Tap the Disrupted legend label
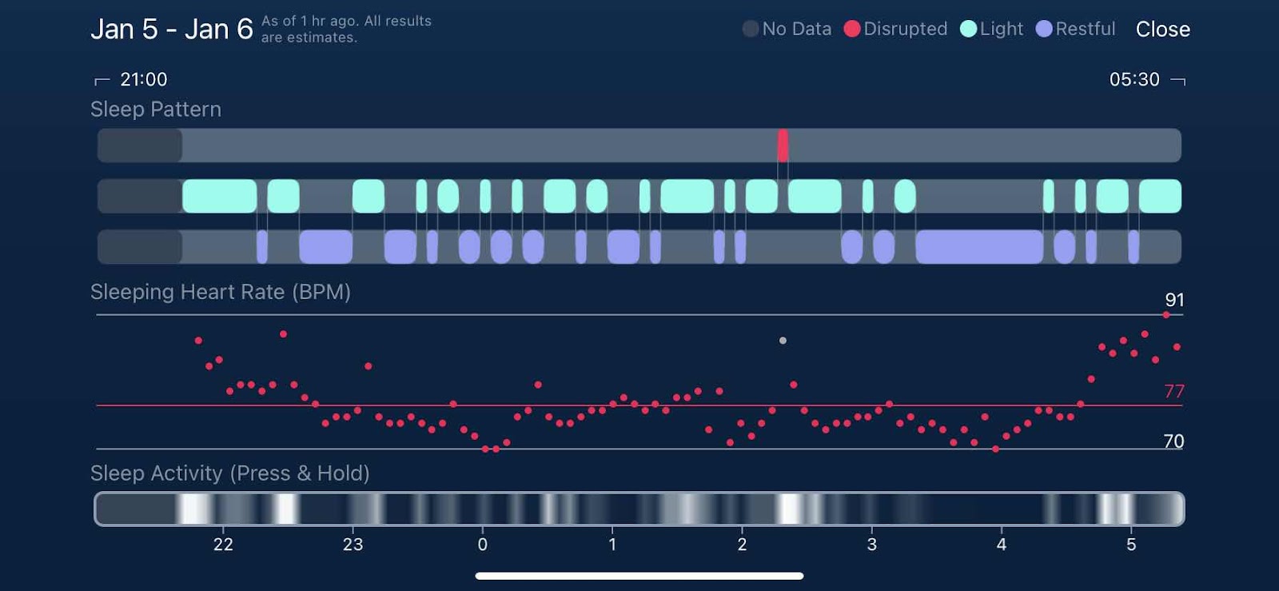Viewport: 1279px width, 591px height. [x=906, y=29]
